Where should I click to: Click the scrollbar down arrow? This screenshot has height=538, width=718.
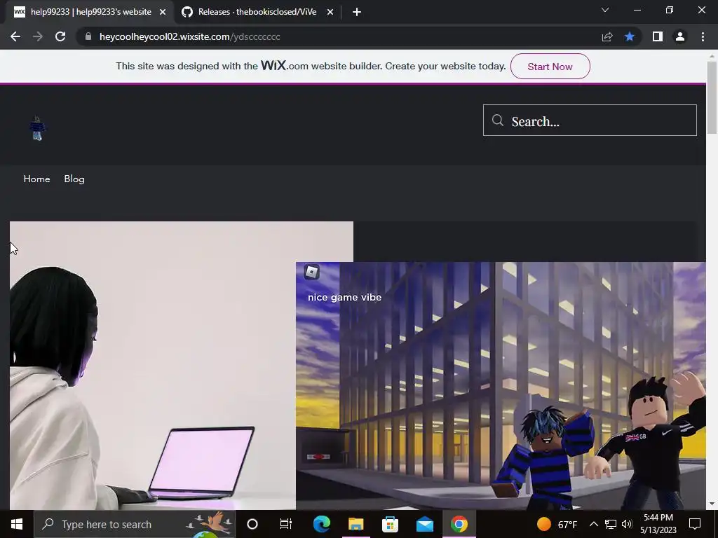click(x=712, y=504)
